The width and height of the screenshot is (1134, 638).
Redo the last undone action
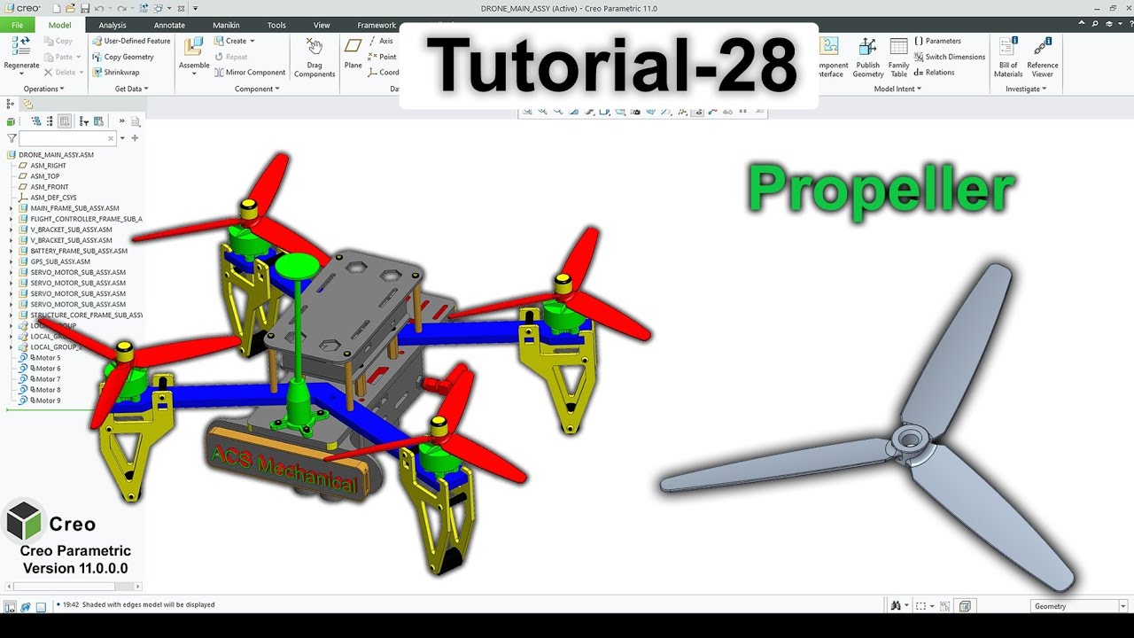121,8
